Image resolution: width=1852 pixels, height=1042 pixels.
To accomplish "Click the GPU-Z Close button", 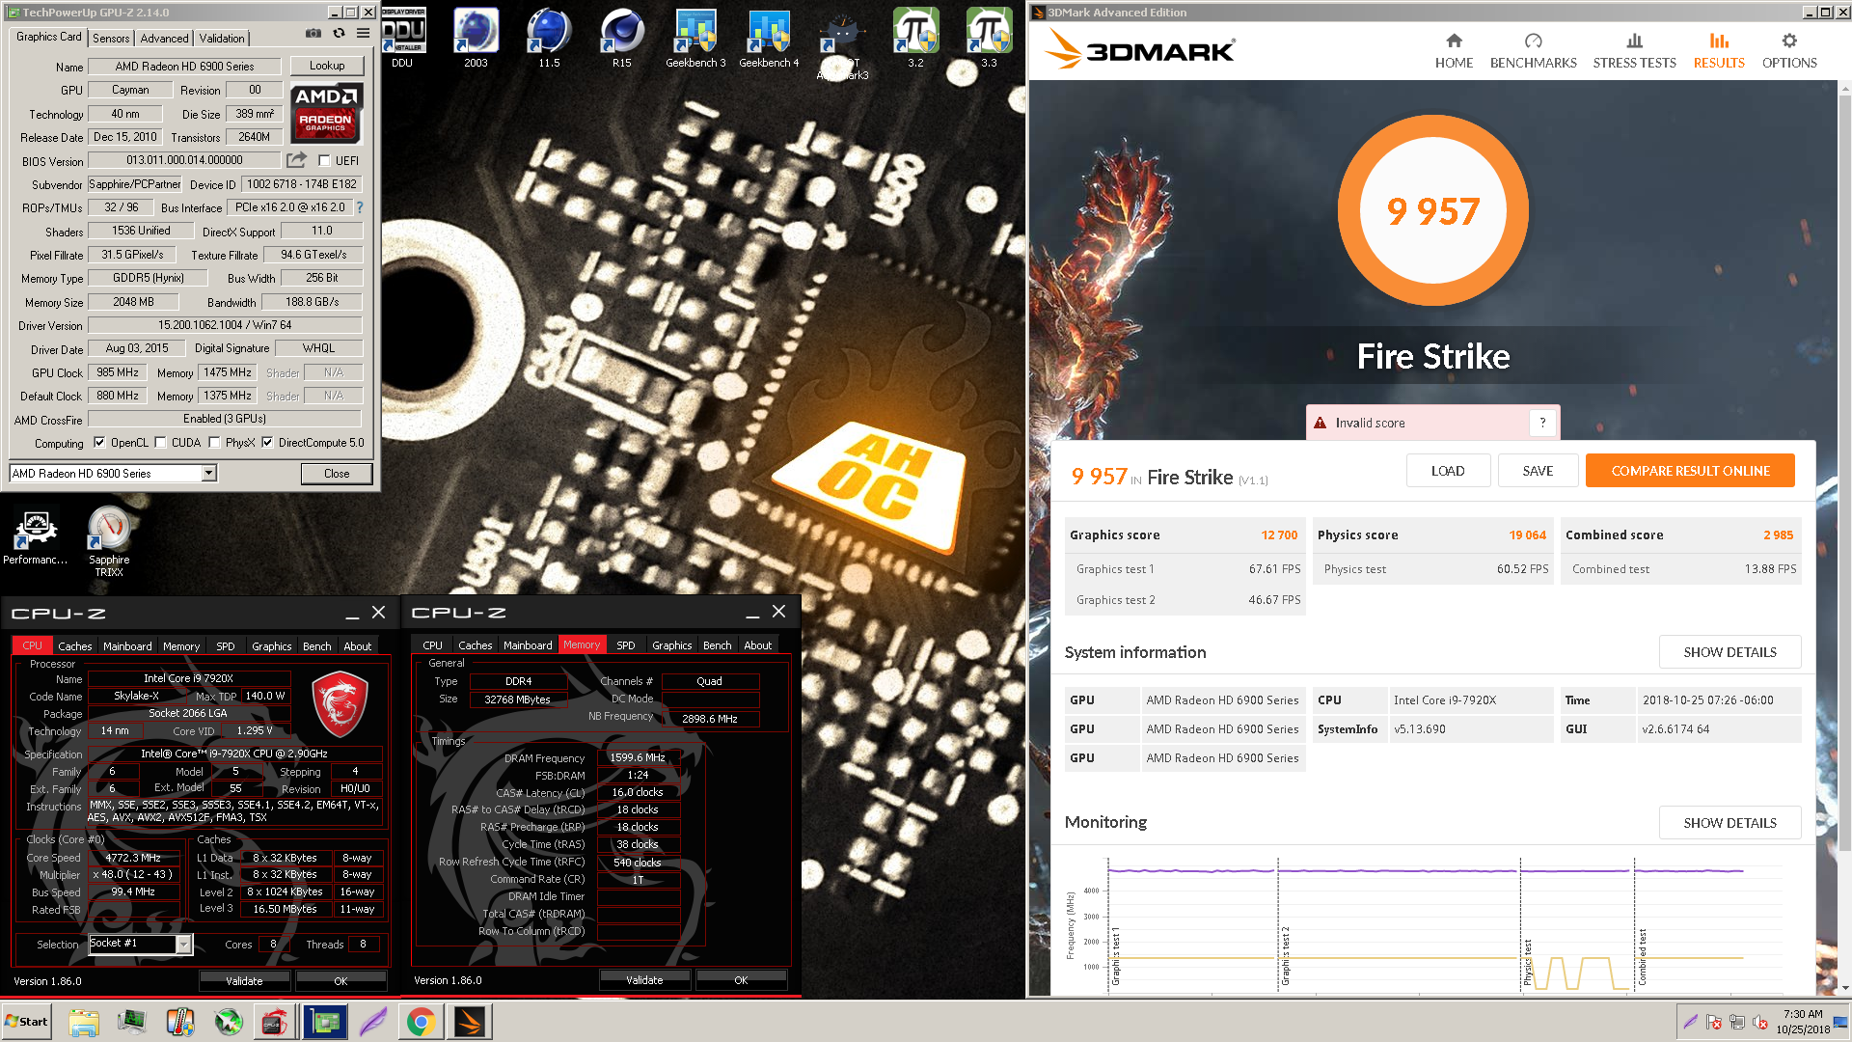I will [x=337, y=474].
